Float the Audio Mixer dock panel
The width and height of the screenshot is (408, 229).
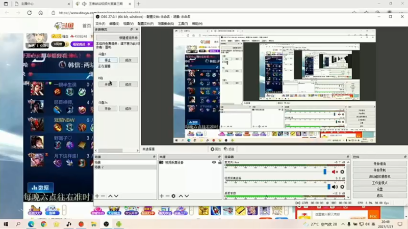click(x=348, y=157)
